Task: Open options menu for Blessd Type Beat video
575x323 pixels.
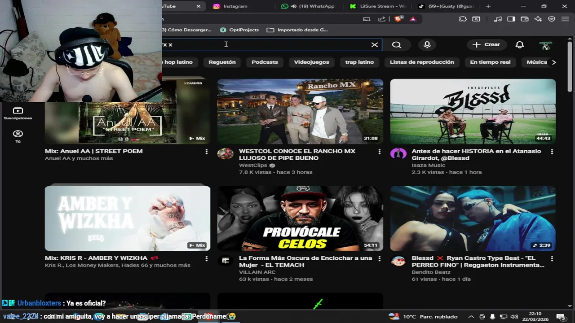Action: pos(552,259)
